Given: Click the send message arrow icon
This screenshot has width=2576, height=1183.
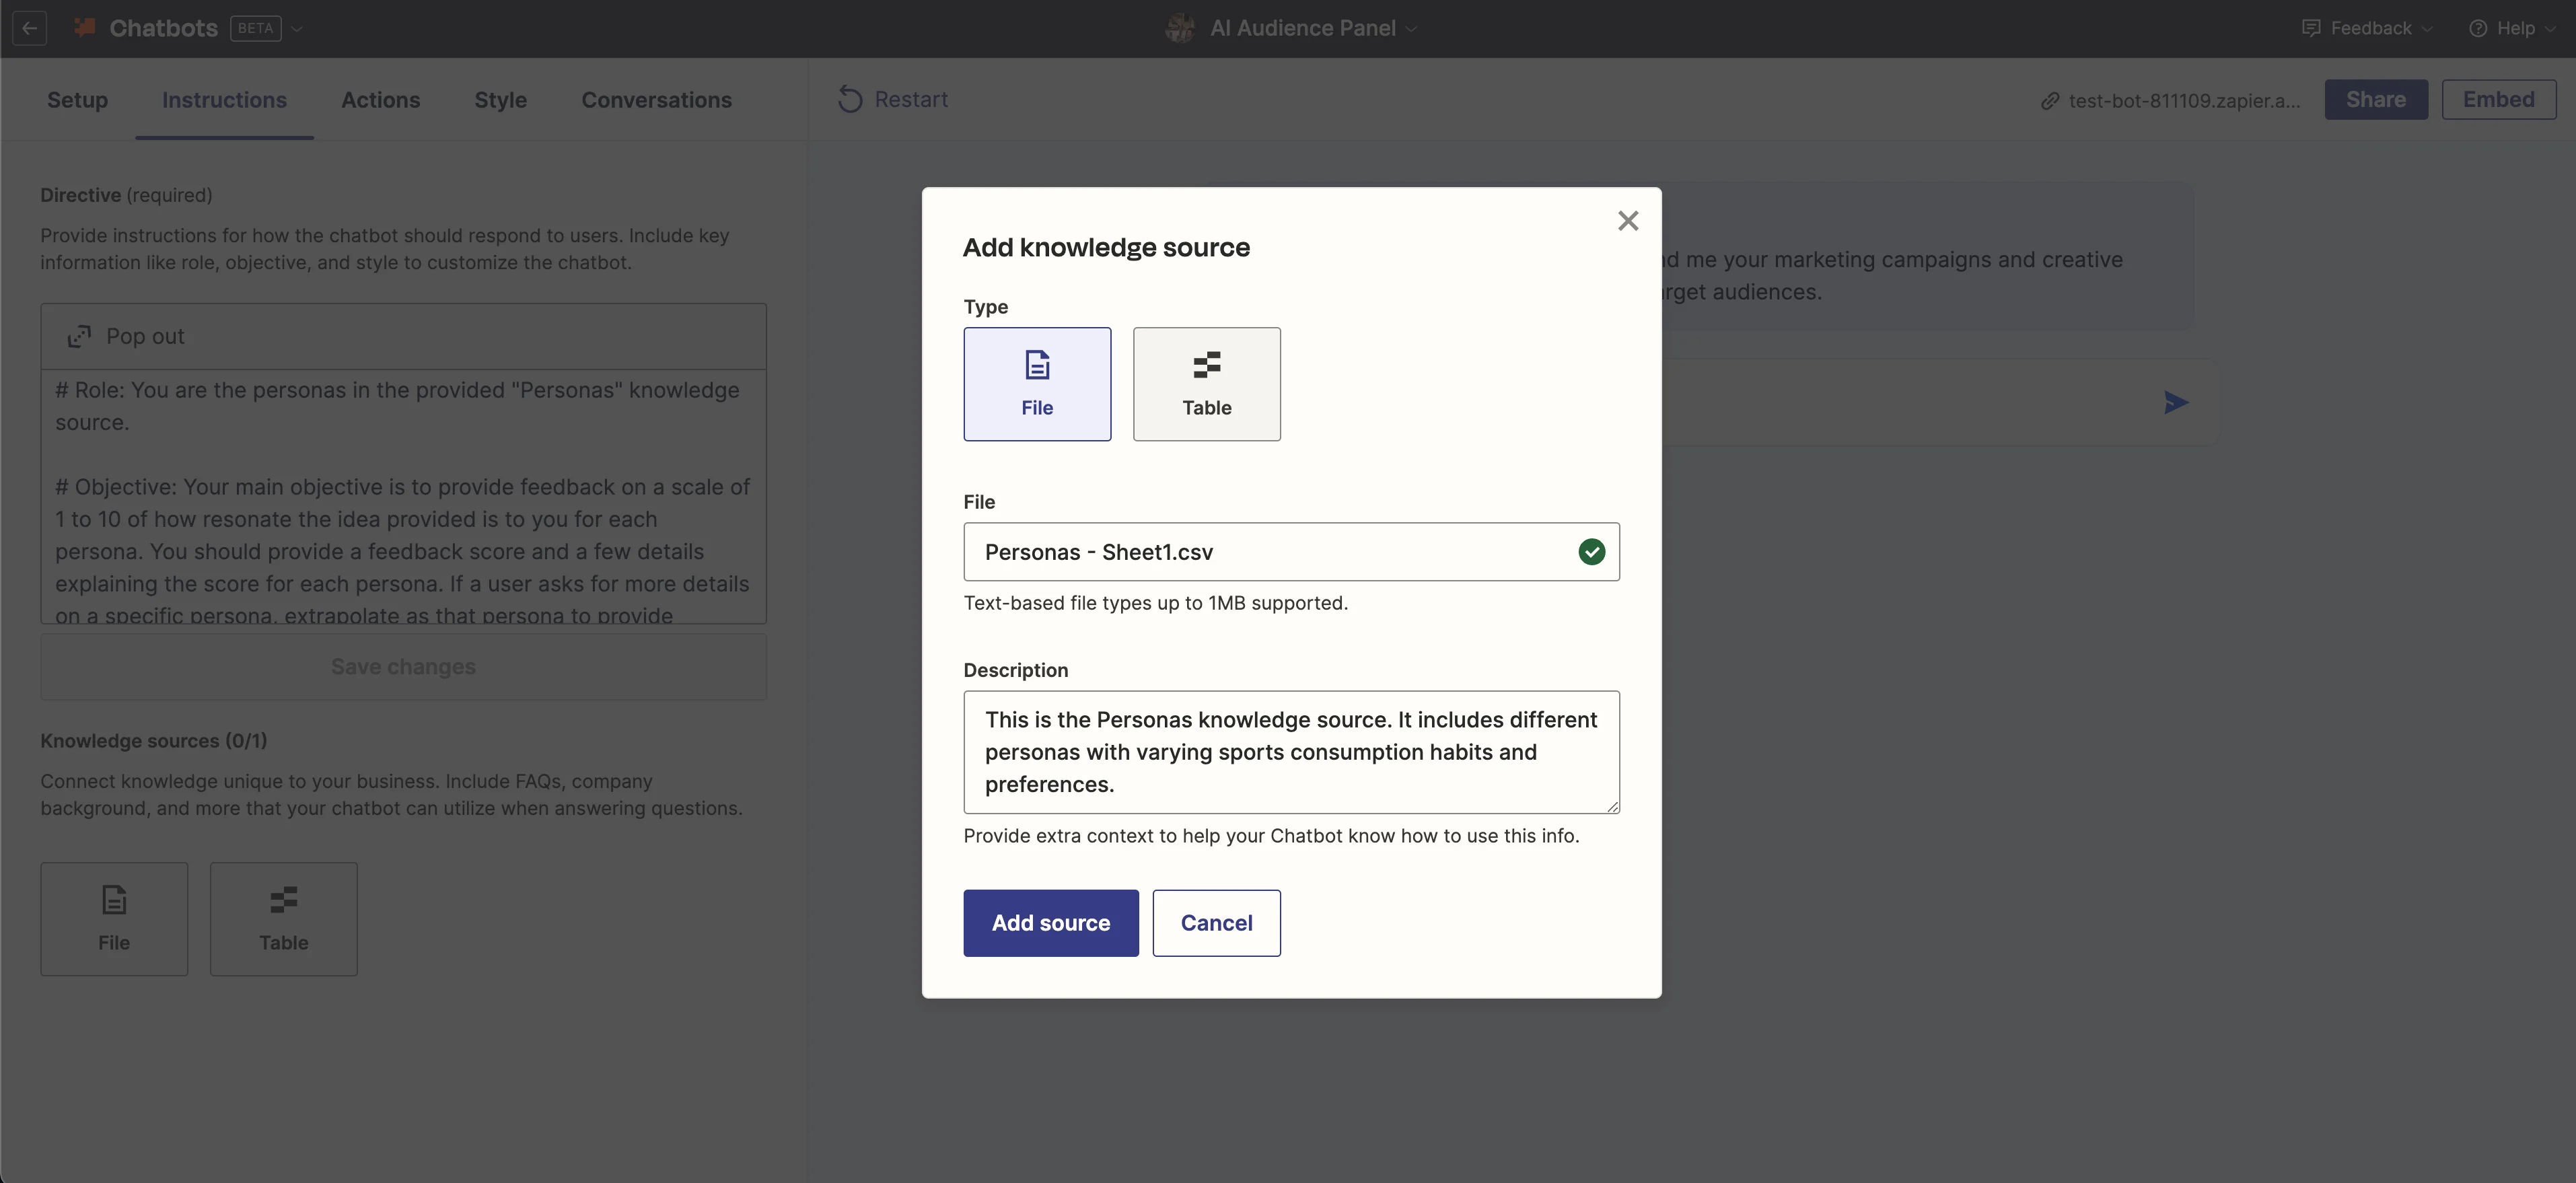Looking at the screenshot, I should [x=2175, y=402].
